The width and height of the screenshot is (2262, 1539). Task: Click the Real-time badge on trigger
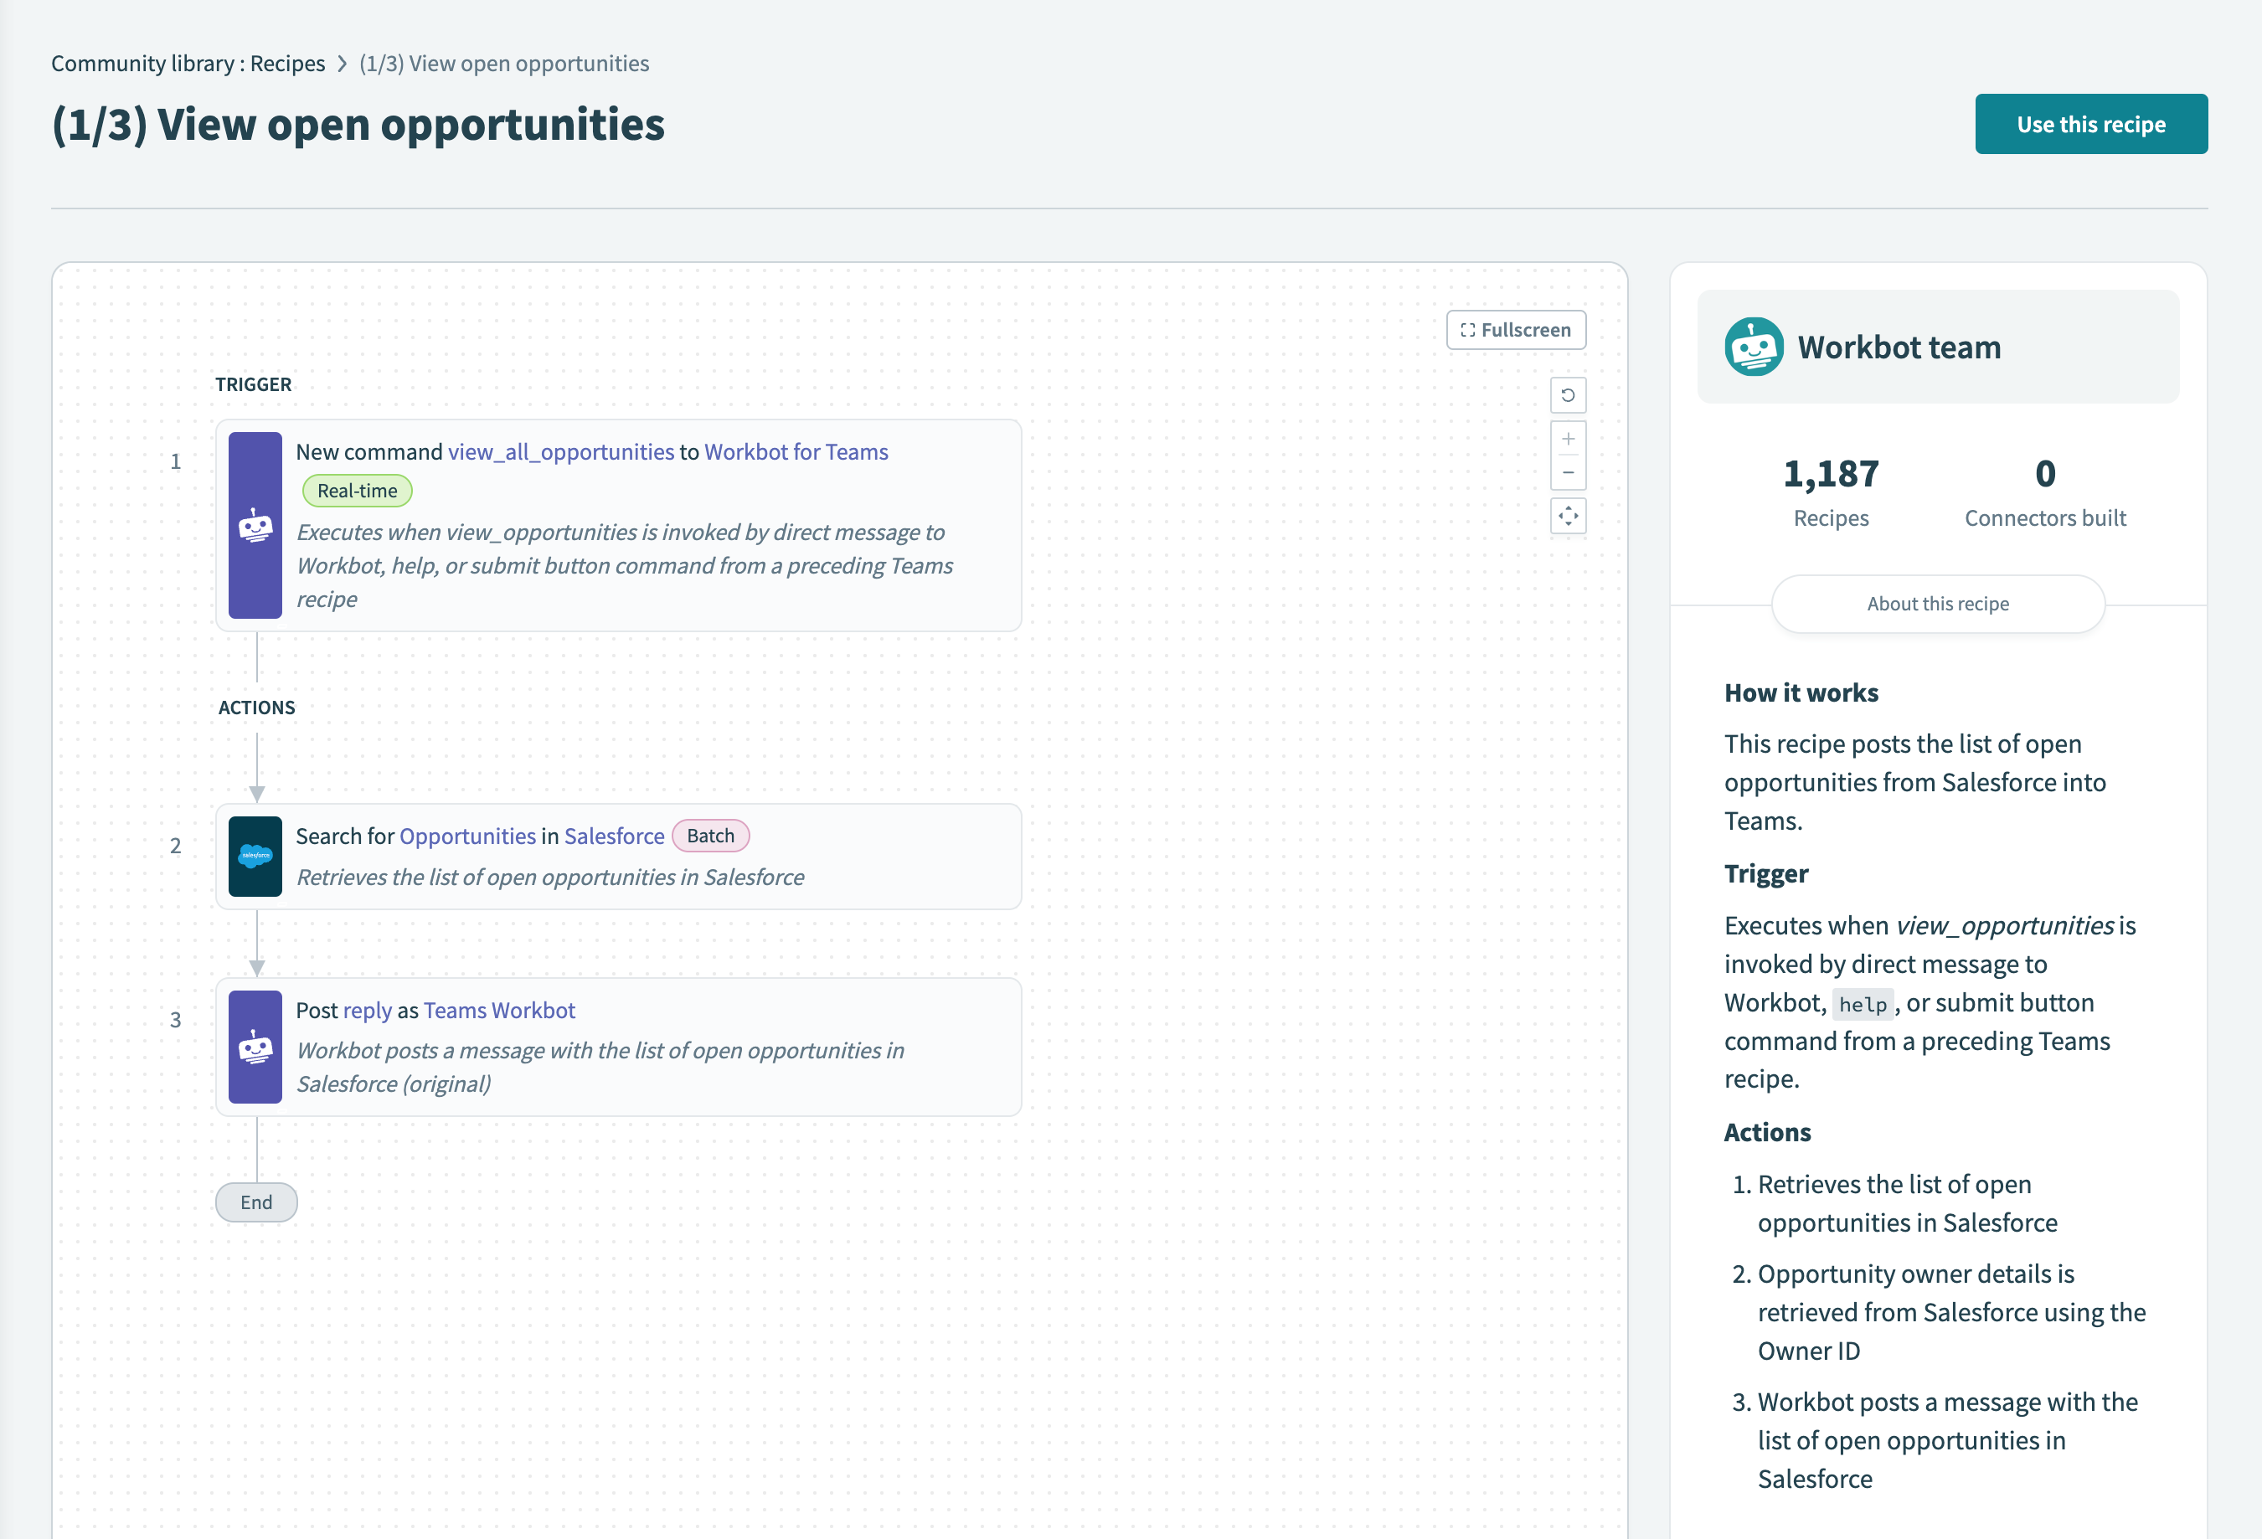click(358, 491)
